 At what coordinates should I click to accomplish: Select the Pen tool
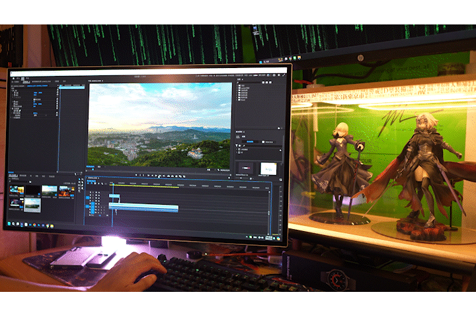click(x=82, y=185)
